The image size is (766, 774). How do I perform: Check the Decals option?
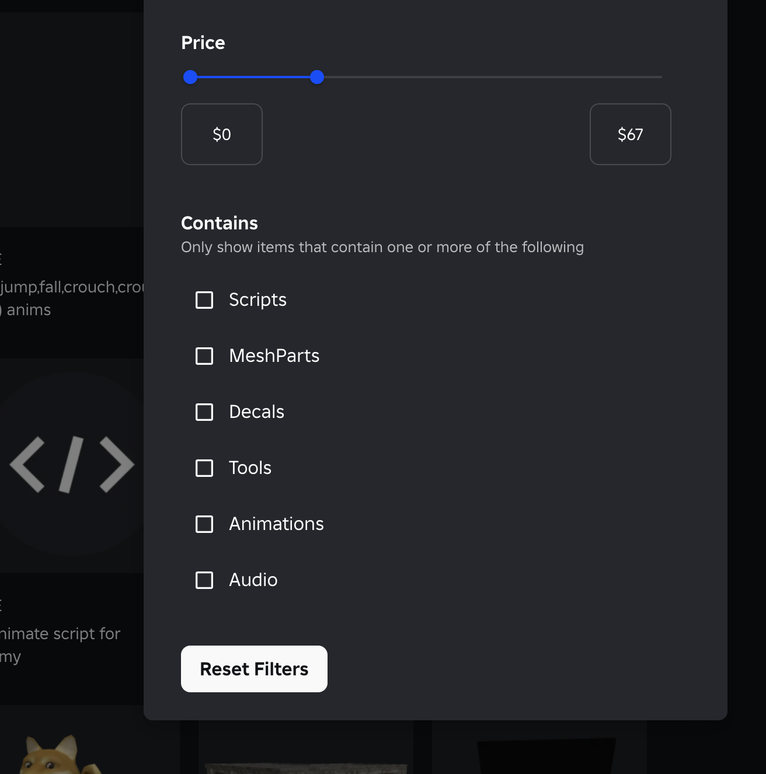point(204,412)
